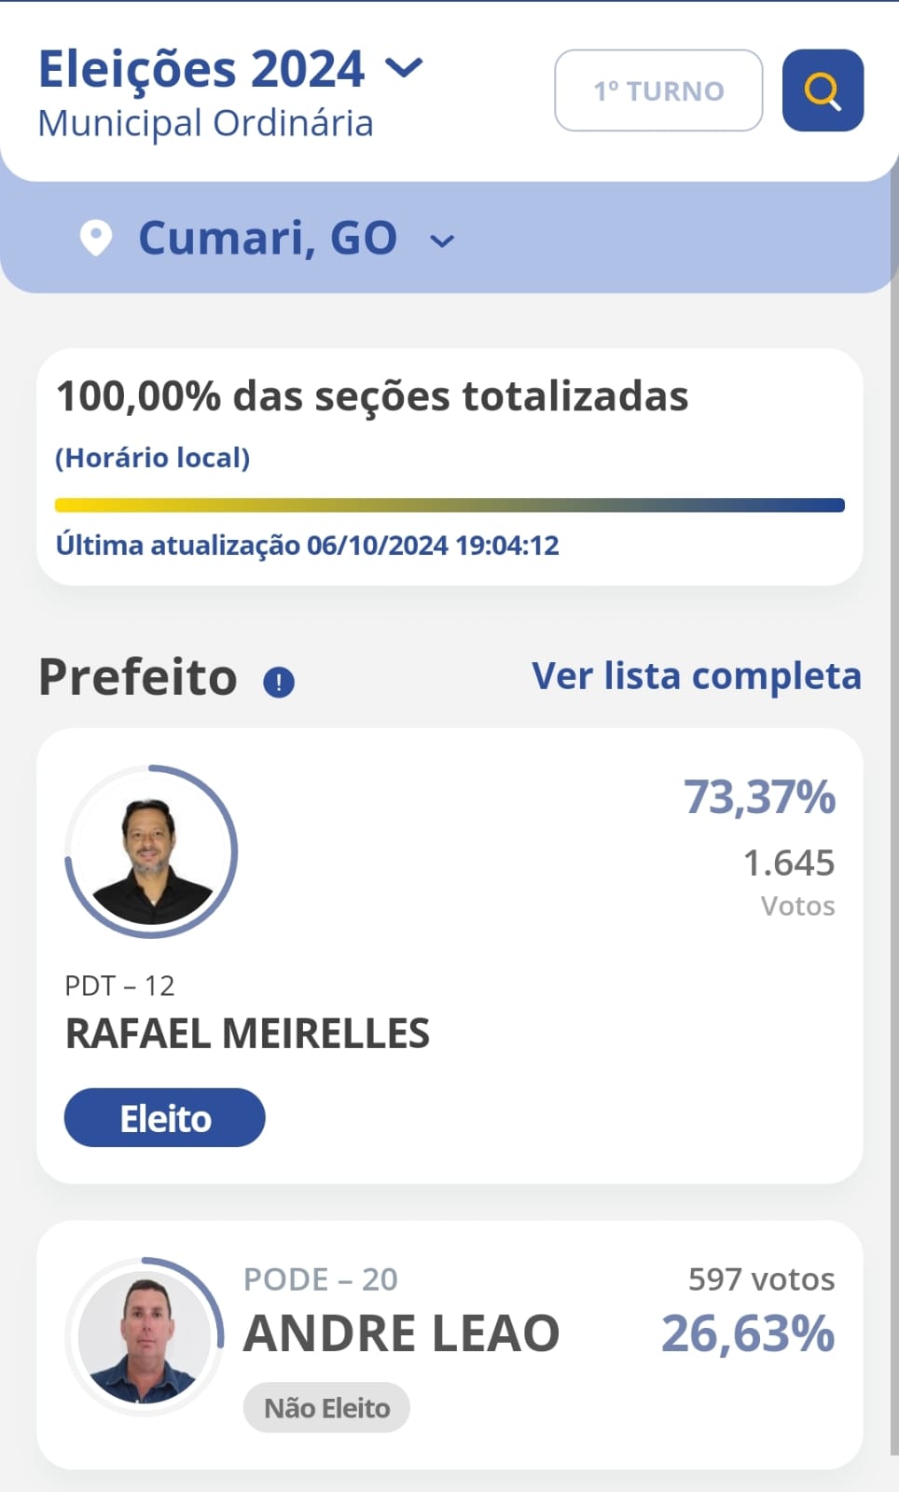The image size is (899, 1492).
Task: Select the Andre Leao candidate name
Action: pyautogui.click(x=401, y=1333)
